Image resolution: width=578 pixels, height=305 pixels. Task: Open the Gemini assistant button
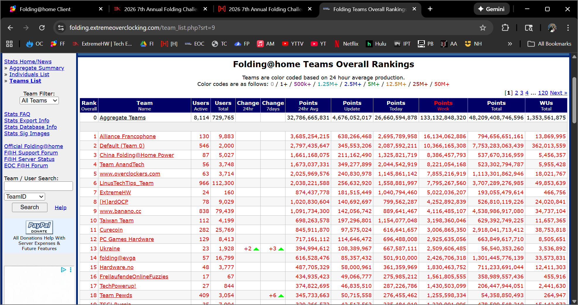point(491,9)
